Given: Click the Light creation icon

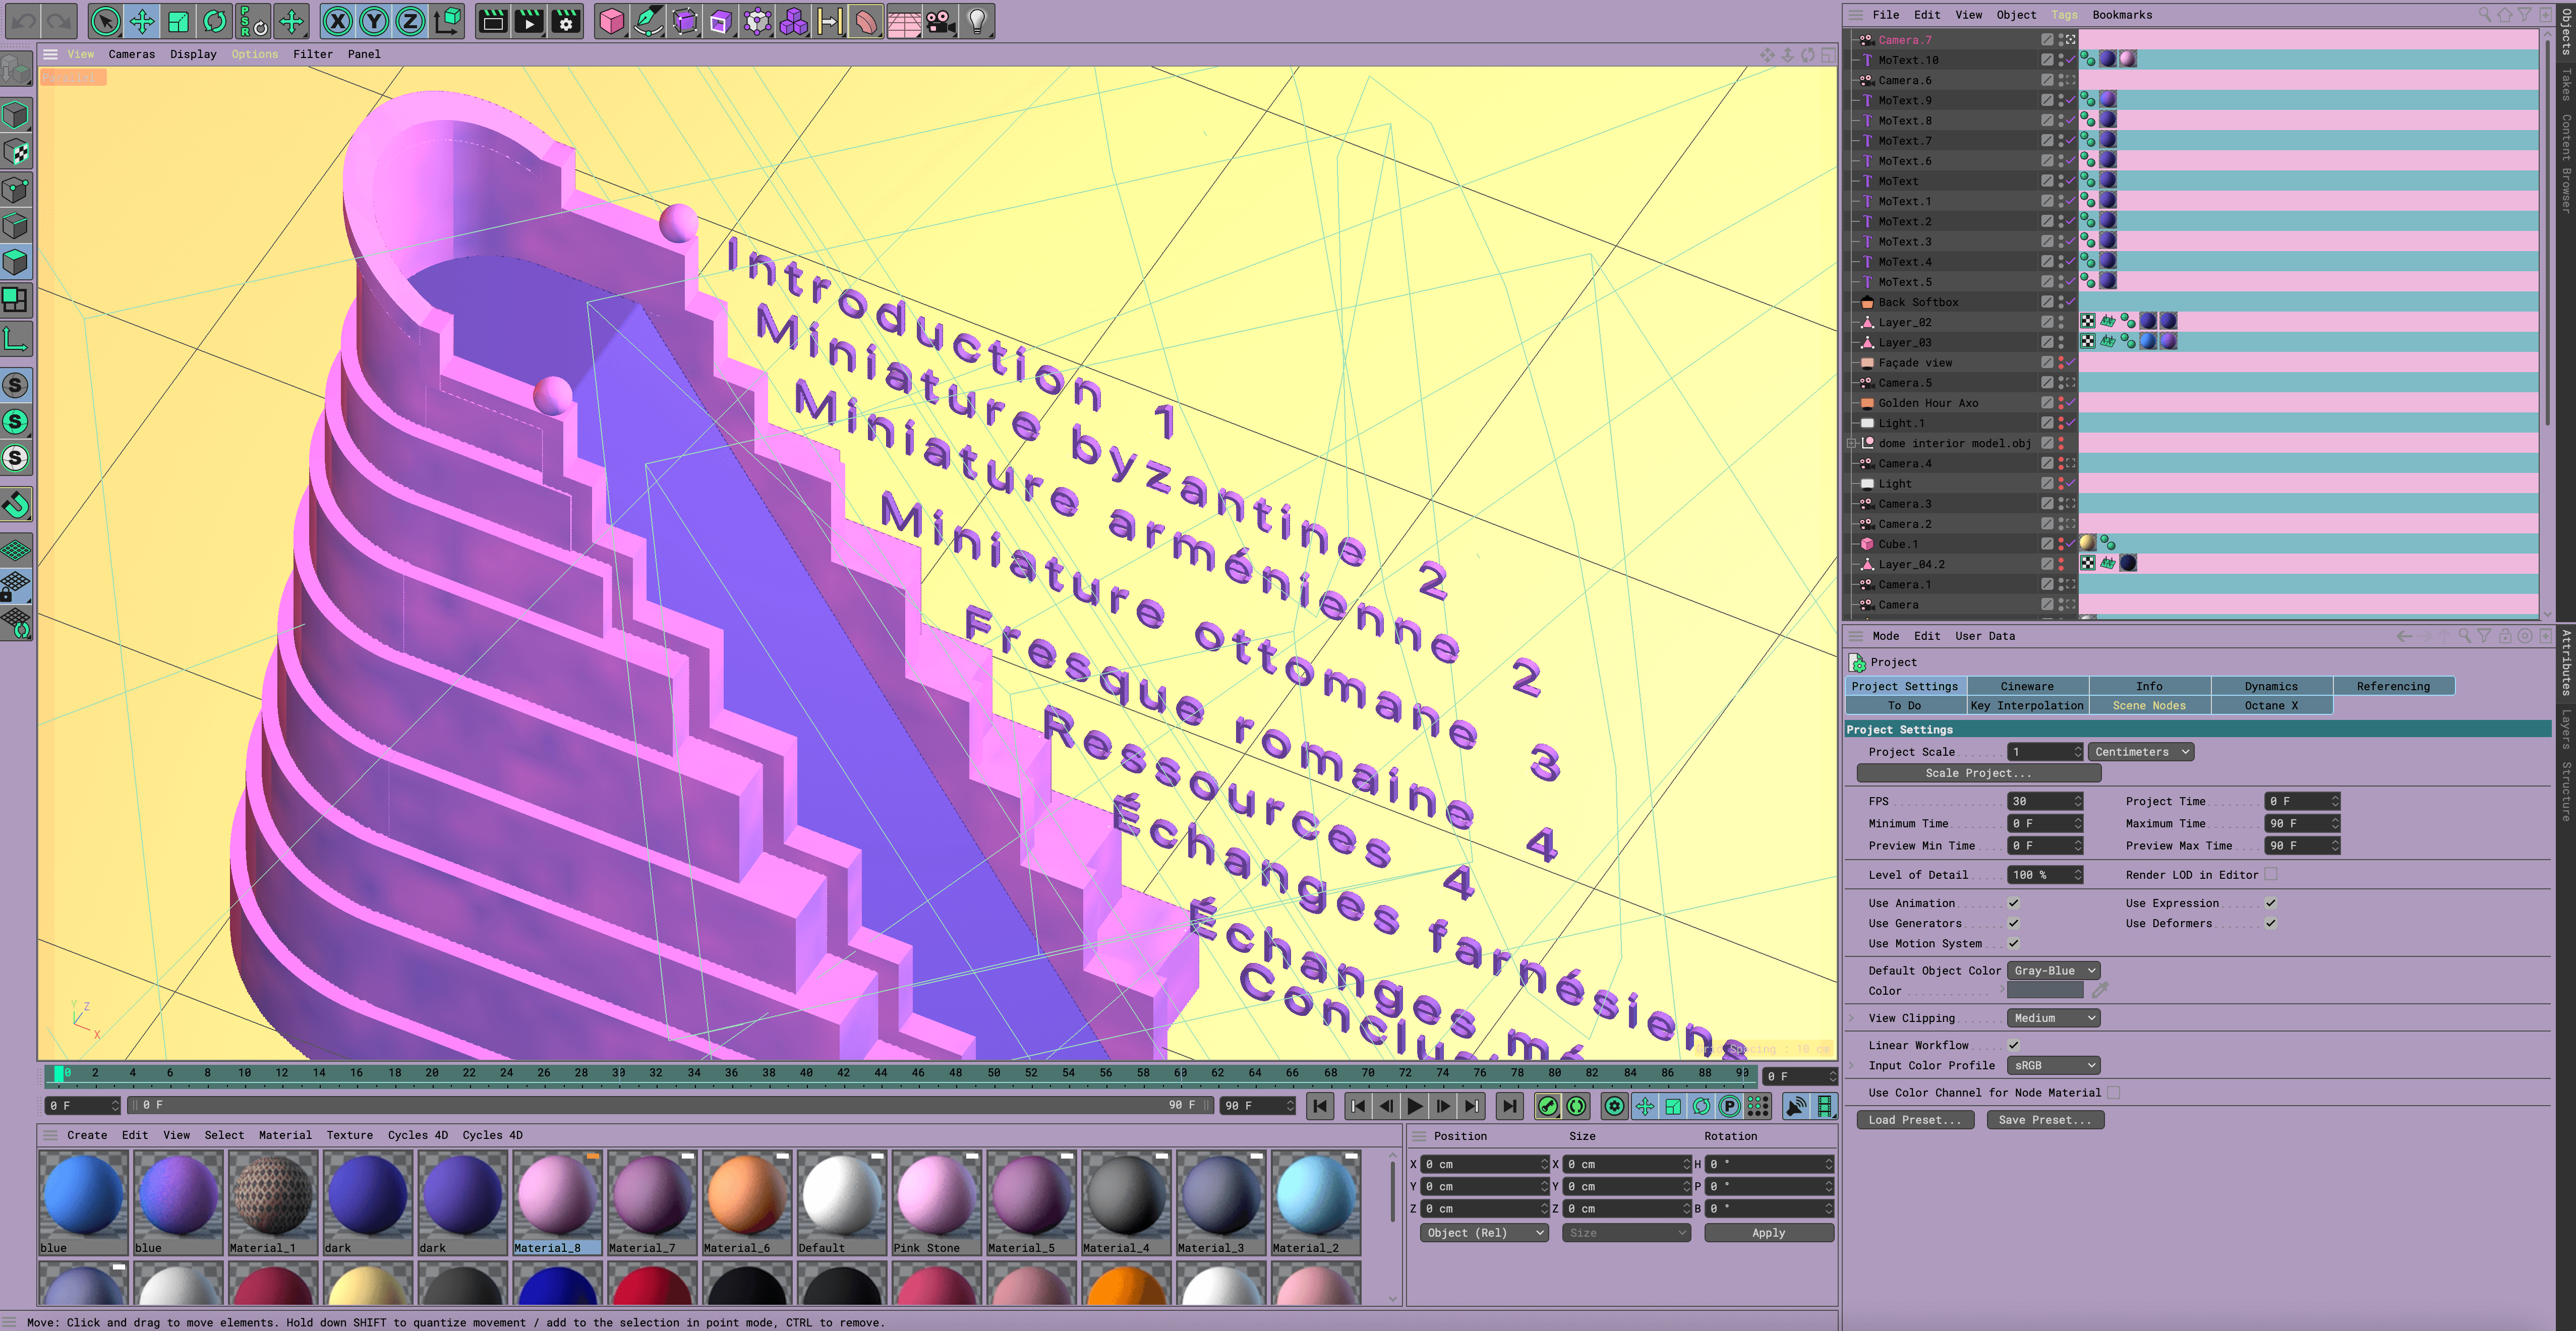Looking at the screenshot, I should pos(977,20).
